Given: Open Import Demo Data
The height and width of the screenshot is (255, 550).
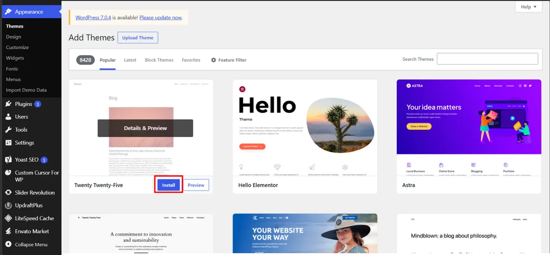Looking at the screenshot, I should [x=26, y=90].
